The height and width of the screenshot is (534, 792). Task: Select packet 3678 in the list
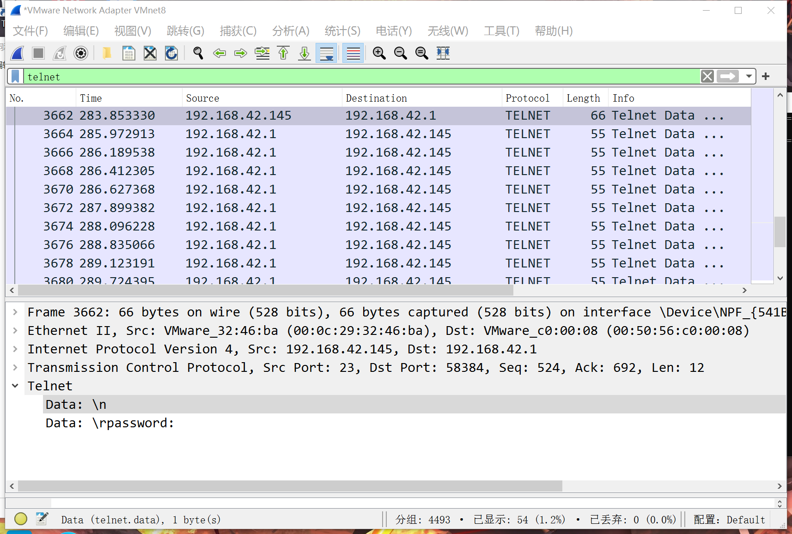tap(378, 263)
